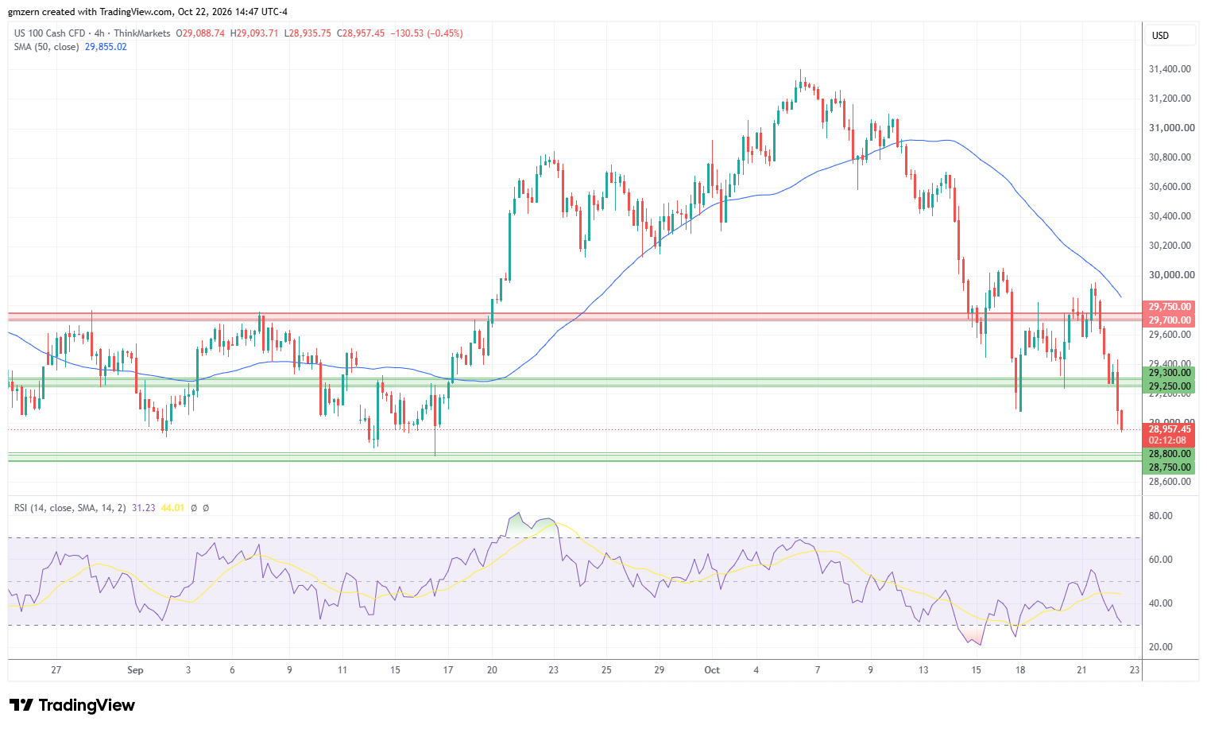1207x729 pixels.
Task: Click the green 29,300.00 support price label
Action: 1170,373
